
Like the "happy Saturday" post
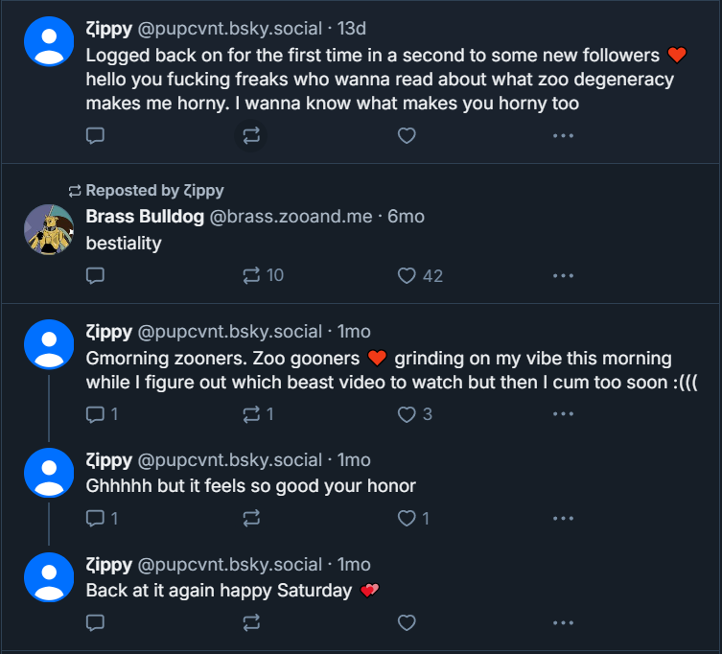pos(407,623)
